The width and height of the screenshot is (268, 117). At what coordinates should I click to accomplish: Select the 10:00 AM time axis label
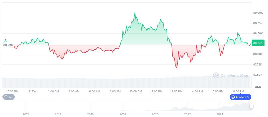135,91
